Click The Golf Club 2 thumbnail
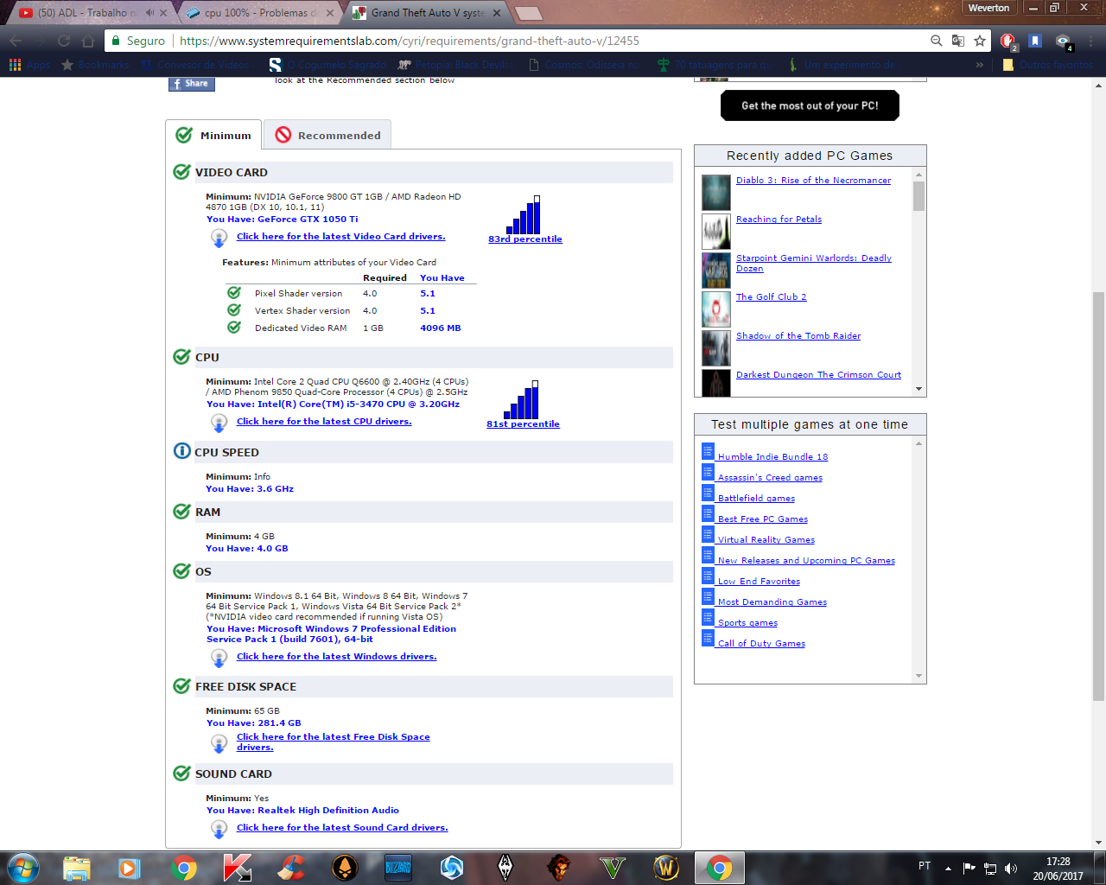 pos(716,309)
